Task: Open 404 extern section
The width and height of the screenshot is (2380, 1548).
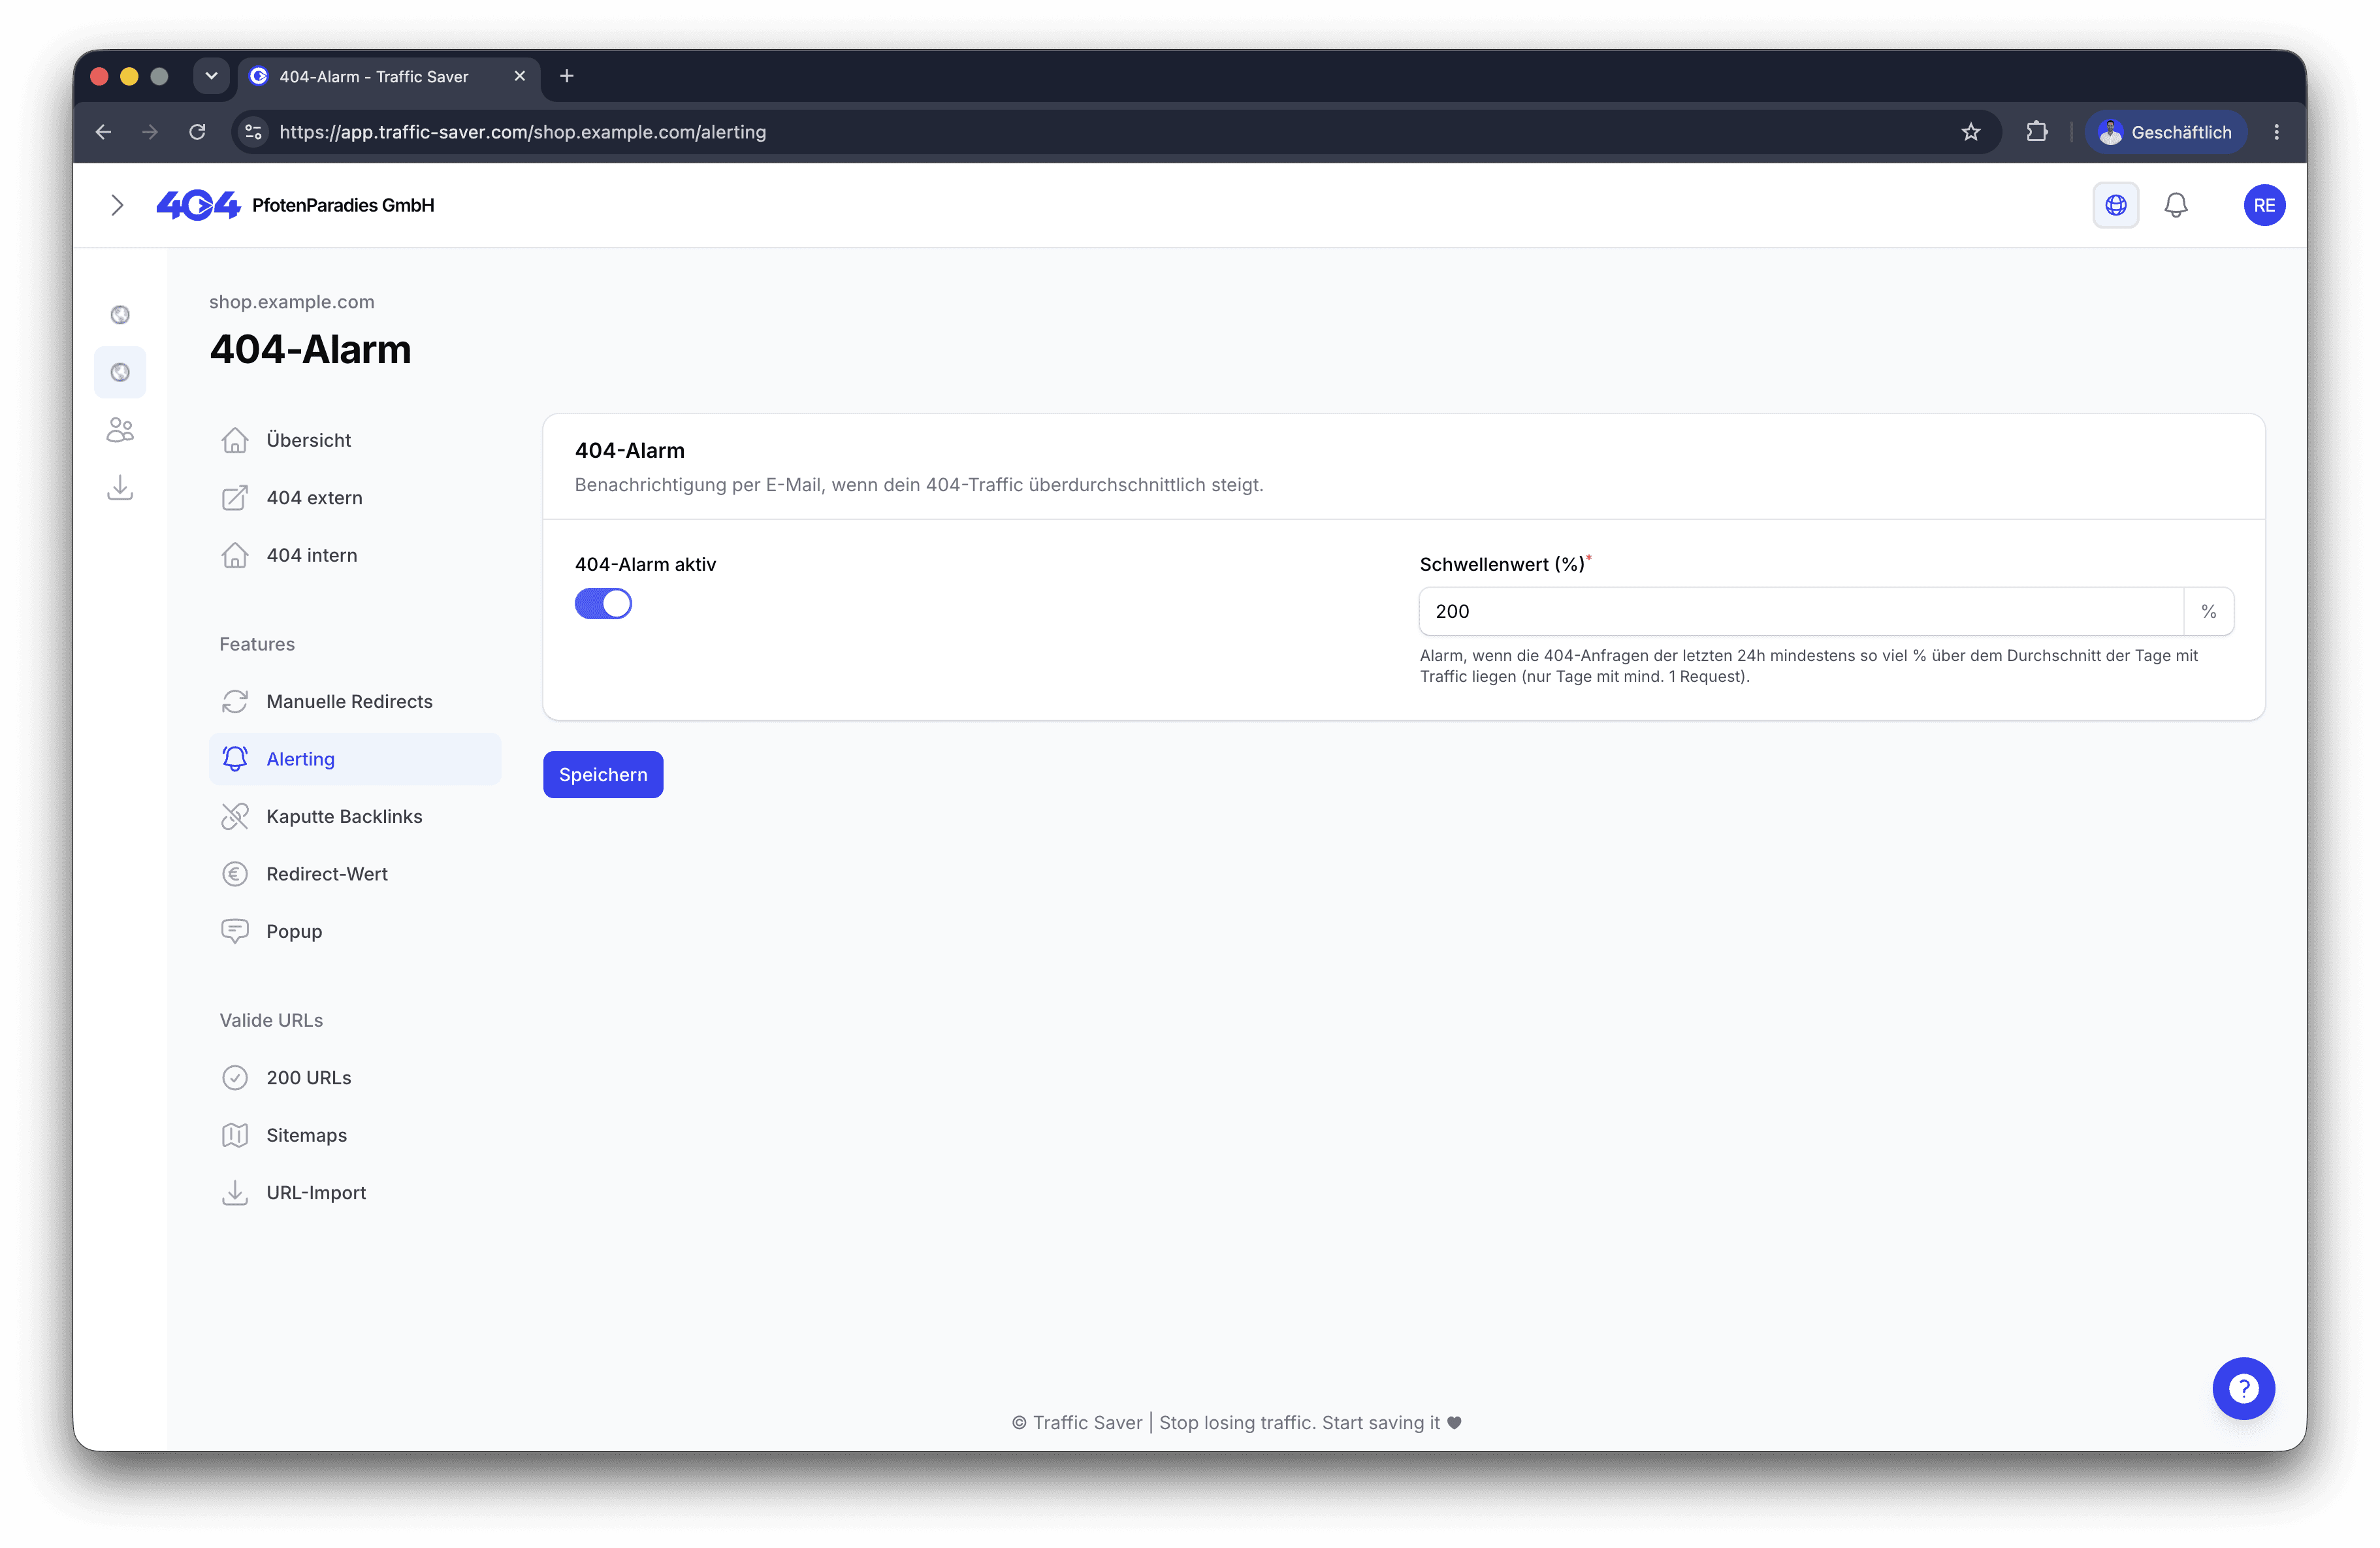Action: point(354,497)
